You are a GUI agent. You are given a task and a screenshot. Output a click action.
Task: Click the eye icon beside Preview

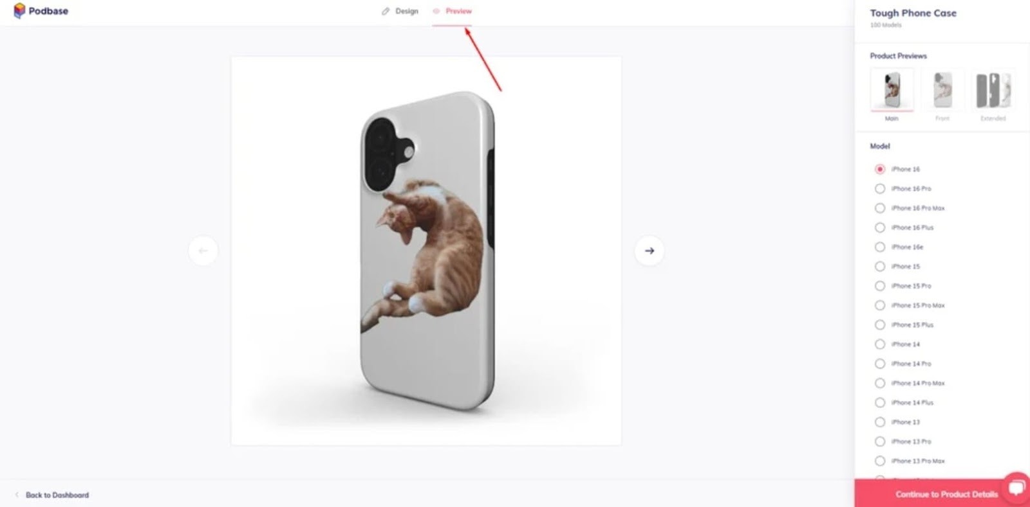(x=436, y=11)
